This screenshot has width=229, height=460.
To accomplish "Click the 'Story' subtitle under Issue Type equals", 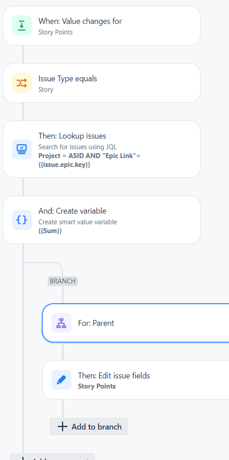I will pos(45,89).
